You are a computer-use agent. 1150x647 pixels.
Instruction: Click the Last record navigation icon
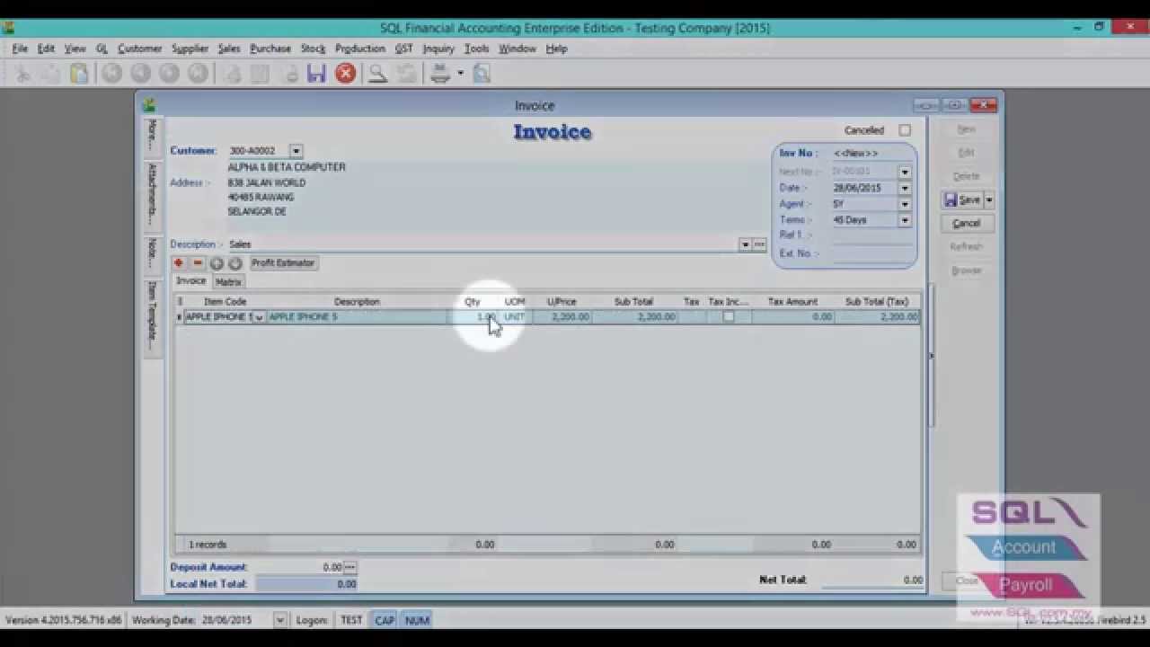(198, 74)
